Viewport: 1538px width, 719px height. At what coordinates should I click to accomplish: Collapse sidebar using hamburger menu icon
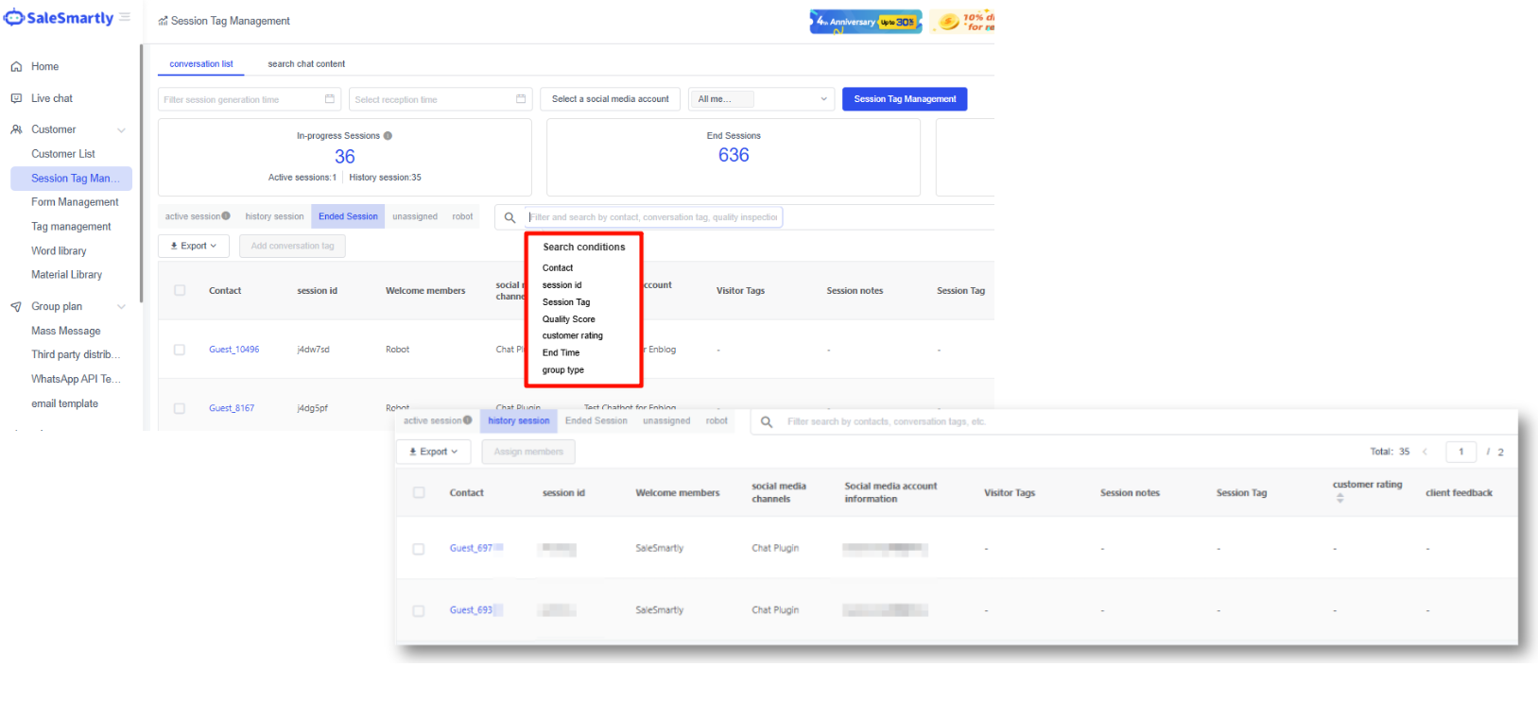tap(125, 17)
